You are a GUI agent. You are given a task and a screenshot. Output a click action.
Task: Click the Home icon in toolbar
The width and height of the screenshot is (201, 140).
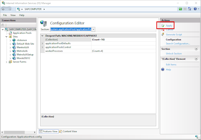(190, 9)
